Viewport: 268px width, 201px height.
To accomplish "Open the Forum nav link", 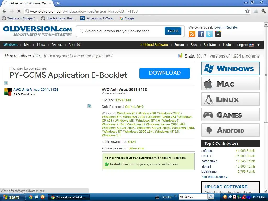I will coord(179,44).
